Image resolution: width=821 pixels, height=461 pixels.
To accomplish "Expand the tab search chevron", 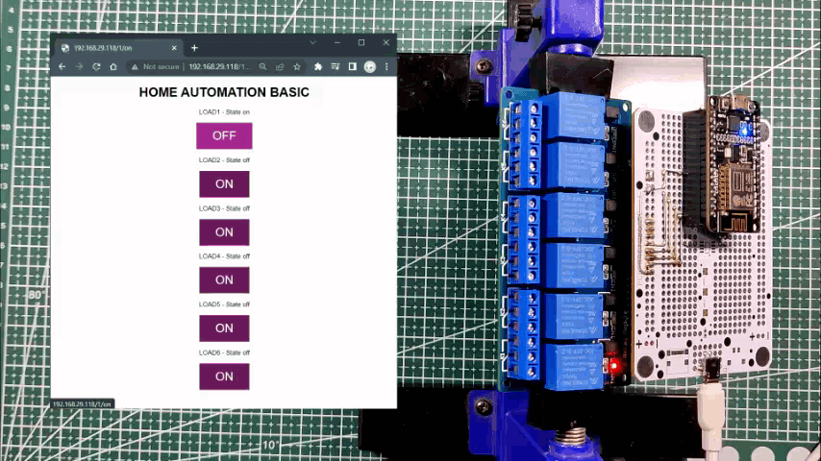I will click(x=312, y=43).
